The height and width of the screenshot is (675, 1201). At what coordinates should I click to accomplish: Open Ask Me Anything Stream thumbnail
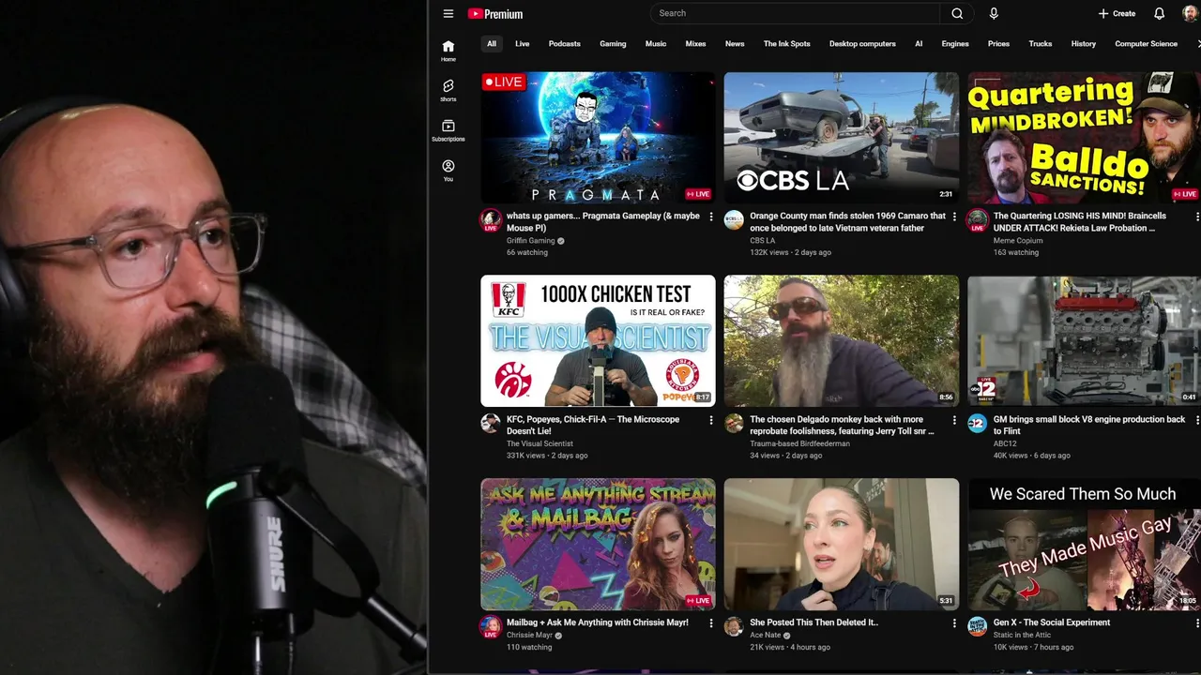point(598,544)
